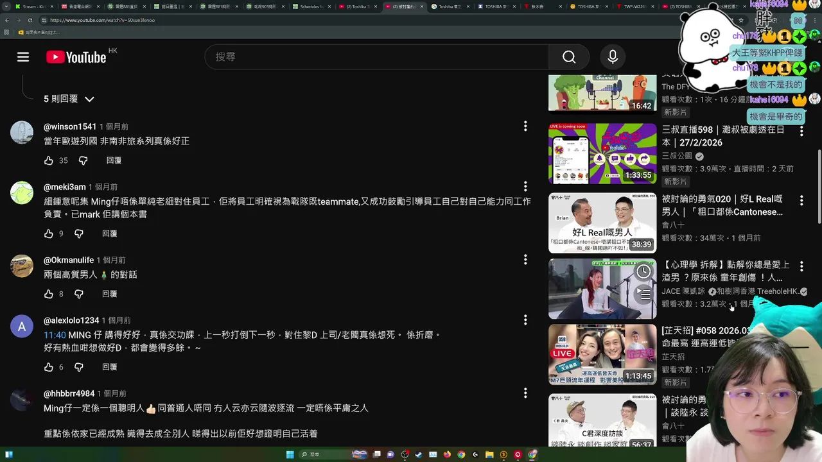Open @winson1541 channel name link
This screenshot has height=462, width=822.
click(70, 127)
